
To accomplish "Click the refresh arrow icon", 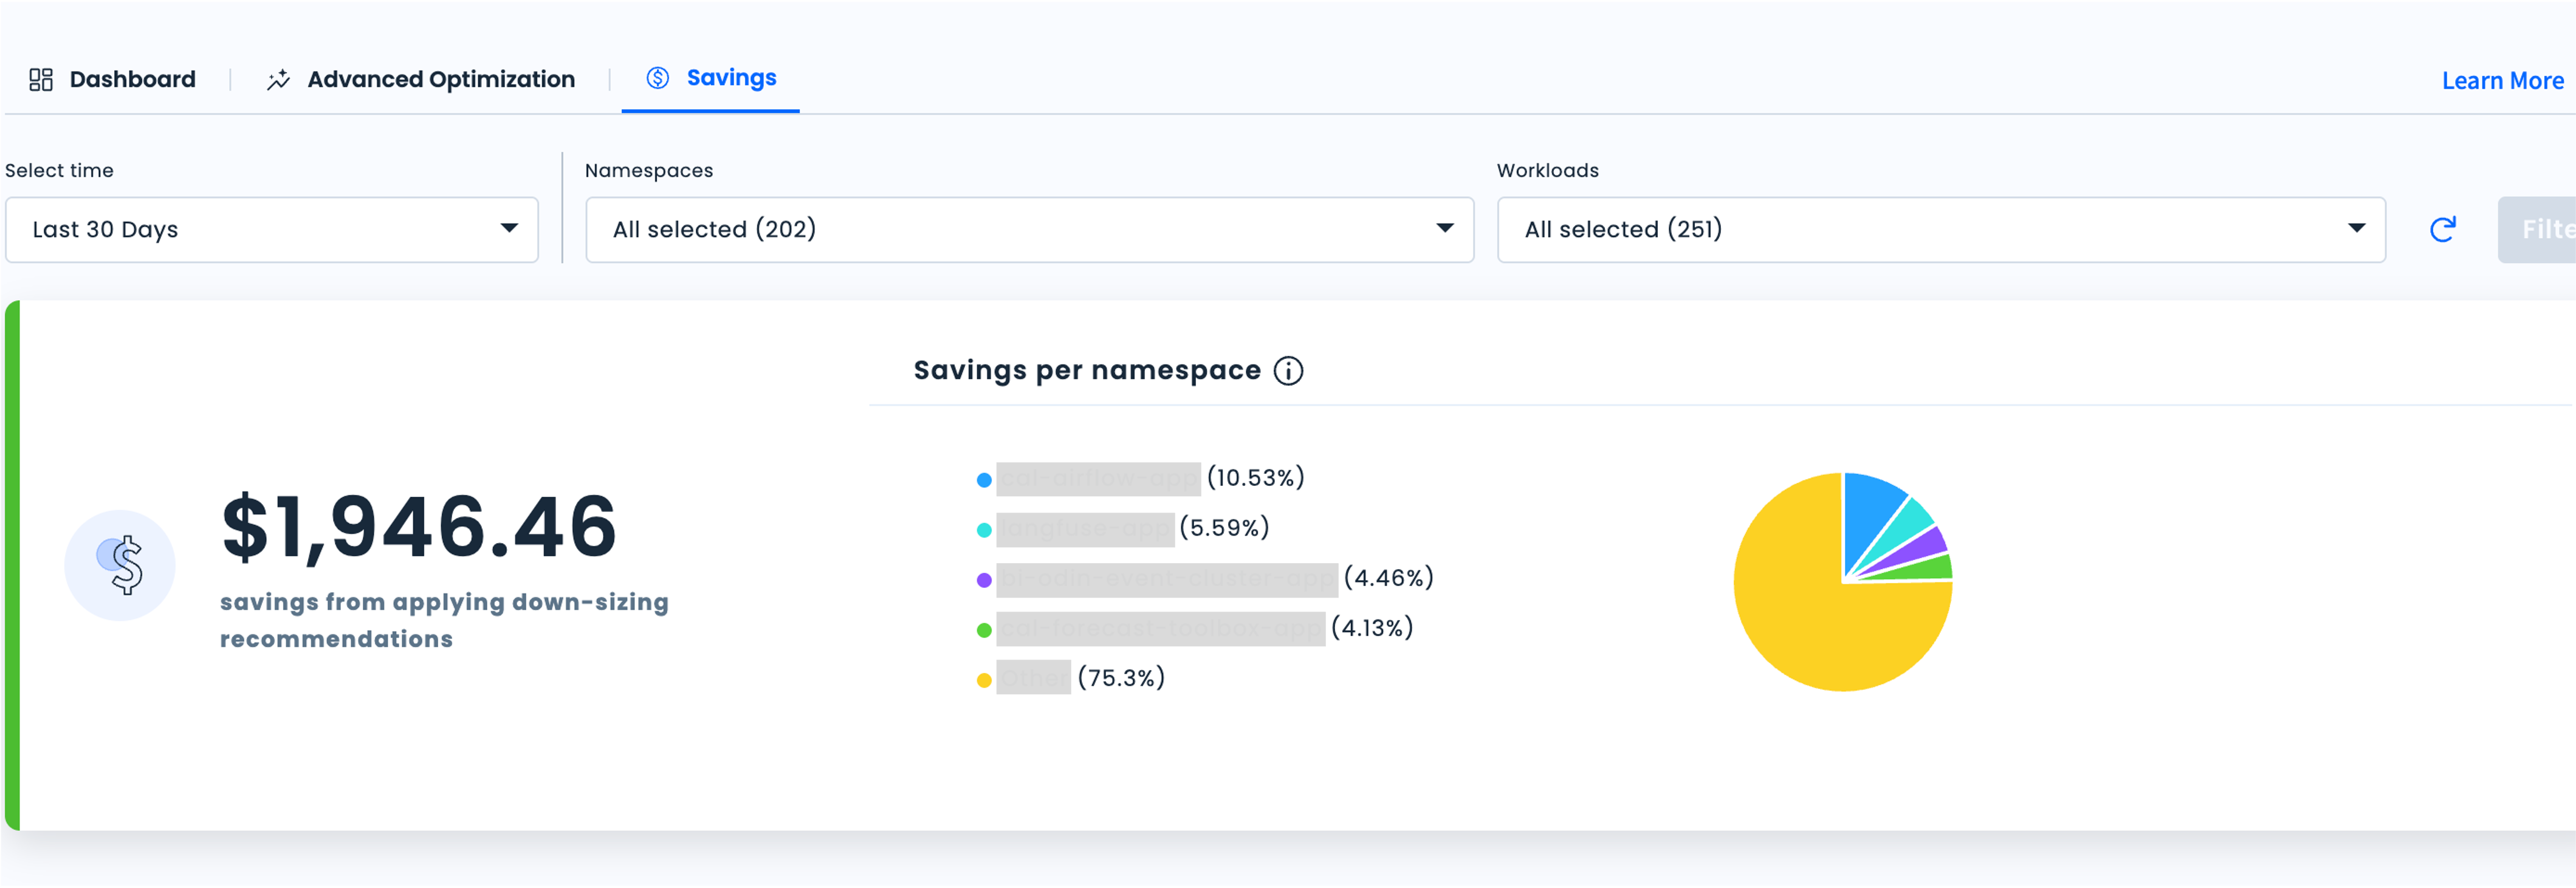I will [2442, 230].
